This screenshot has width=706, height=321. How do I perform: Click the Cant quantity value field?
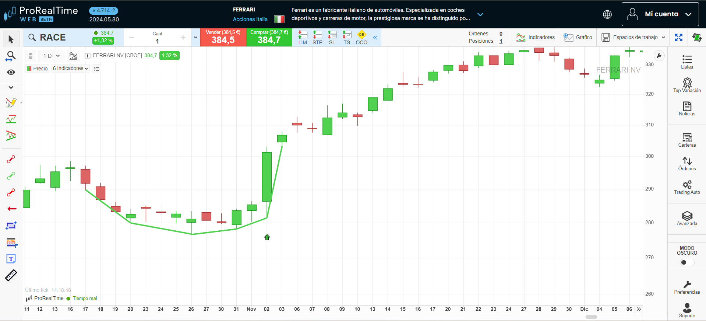point(157,41)
